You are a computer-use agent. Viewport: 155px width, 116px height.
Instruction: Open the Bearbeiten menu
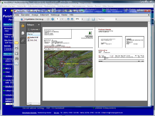point(25,15)
